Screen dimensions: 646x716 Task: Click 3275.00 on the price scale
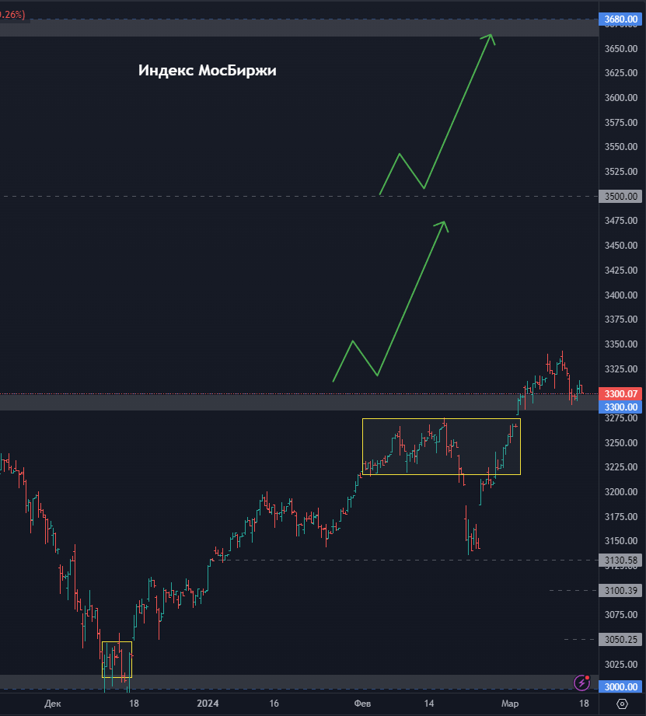pyautogui.click(x=621, y=417)
